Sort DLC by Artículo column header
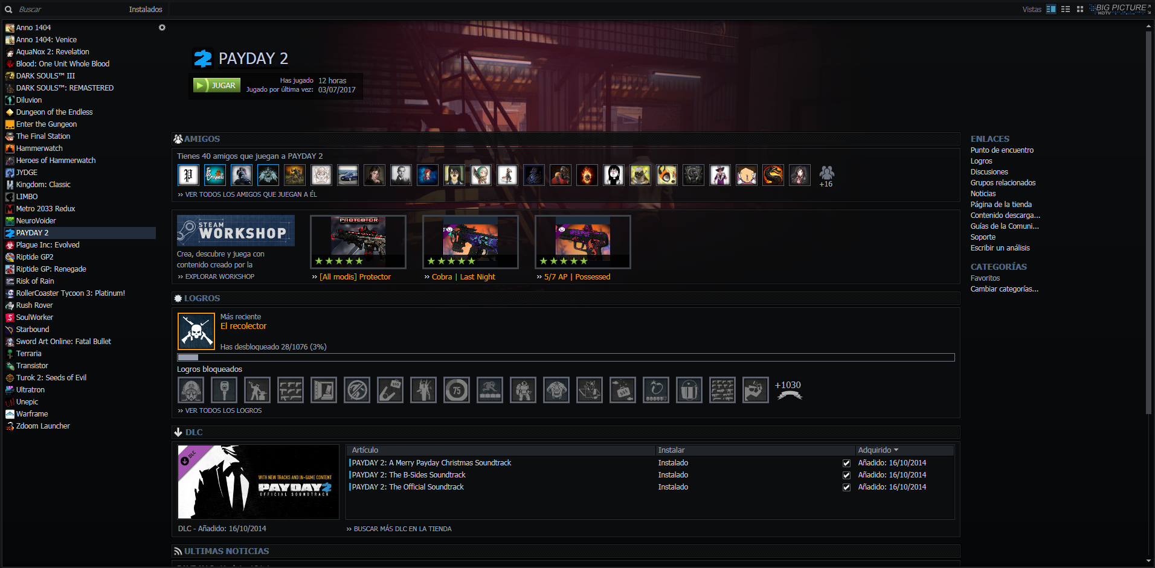This screenshot has height=568, width=1155. tap(501, 450)
